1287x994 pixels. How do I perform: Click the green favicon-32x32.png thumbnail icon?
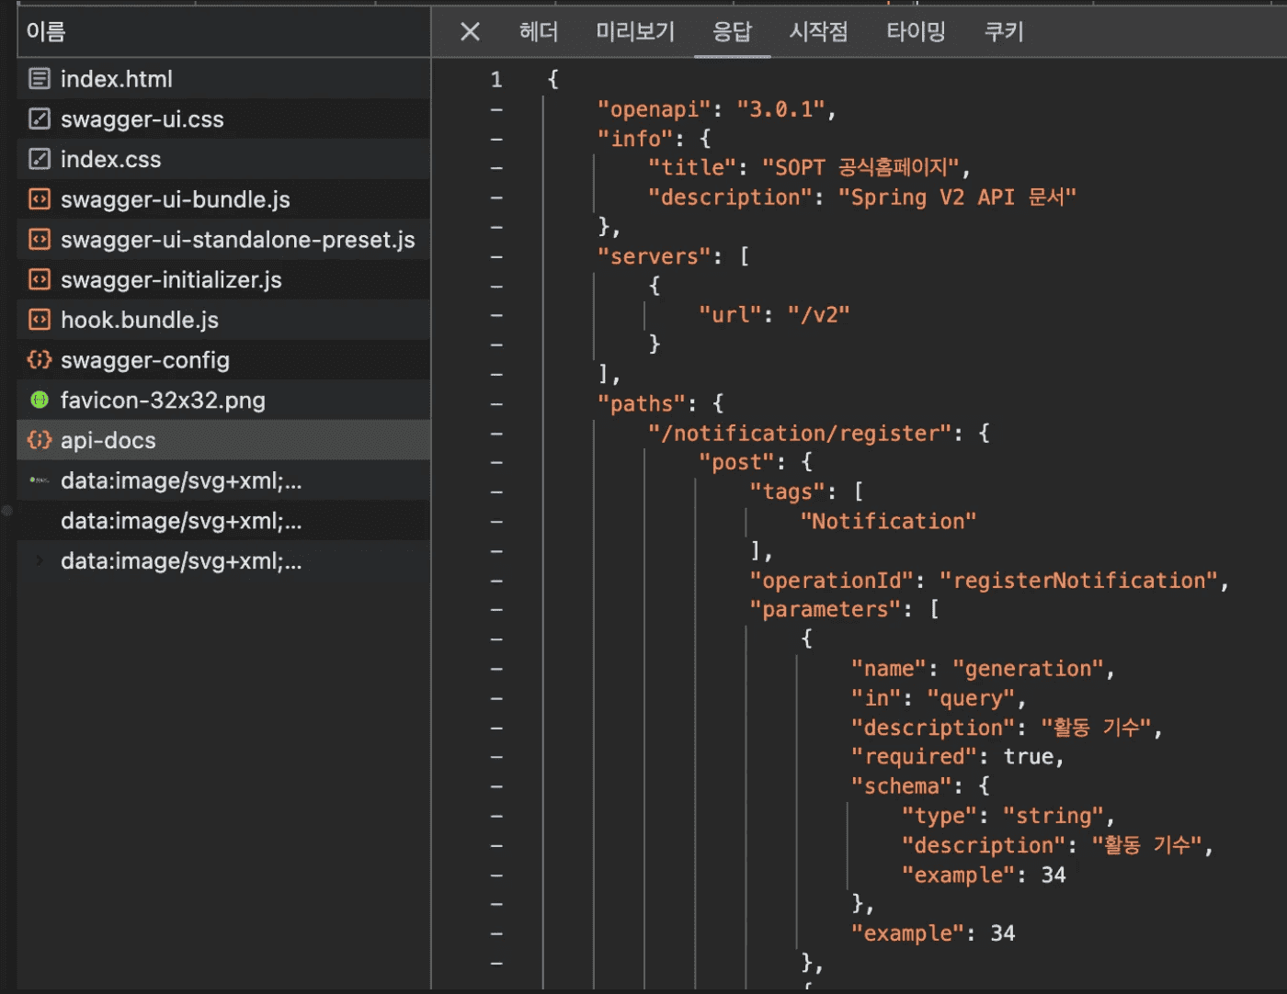click(x=40, y=400)
